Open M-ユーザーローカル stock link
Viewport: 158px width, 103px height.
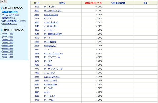[53, 53]
